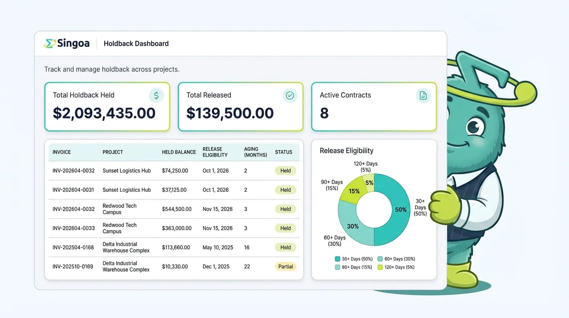This screenshot has width=569, height=318.
Task: Click the 80+ Days (15%) legend swatch
Action: click(337, 267)
